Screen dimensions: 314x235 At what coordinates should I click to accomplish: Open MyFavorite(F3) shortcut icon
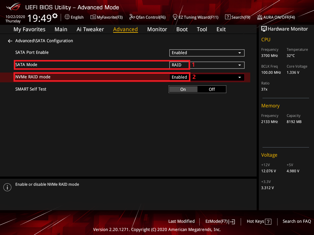coord(93,17)
